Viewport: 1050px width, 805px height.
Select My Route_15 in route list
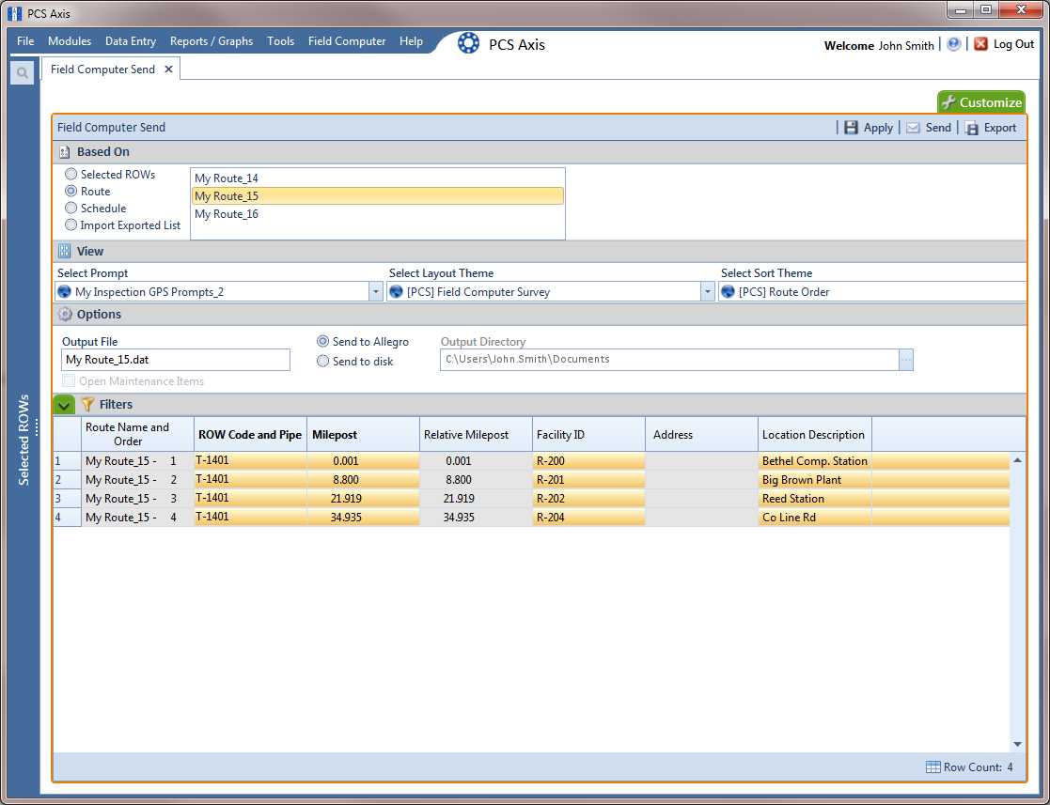tap(378, 196)
